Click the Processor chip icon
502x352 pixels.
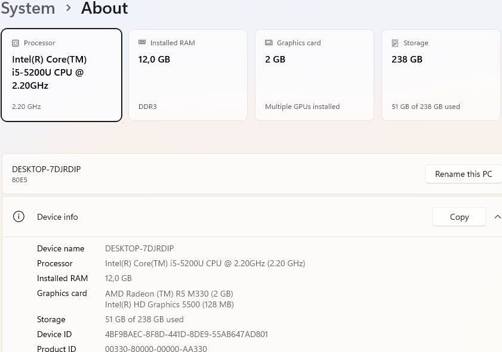pos(16,43)
